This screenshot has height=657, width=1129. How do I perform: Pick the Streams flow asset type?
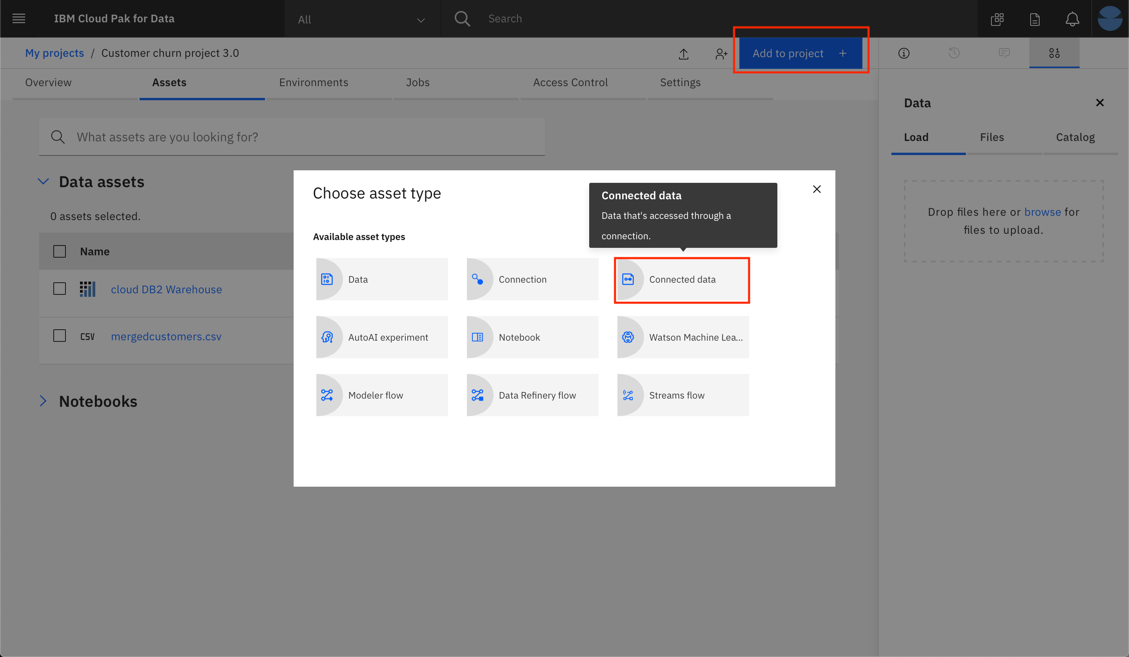pos(683,395)
